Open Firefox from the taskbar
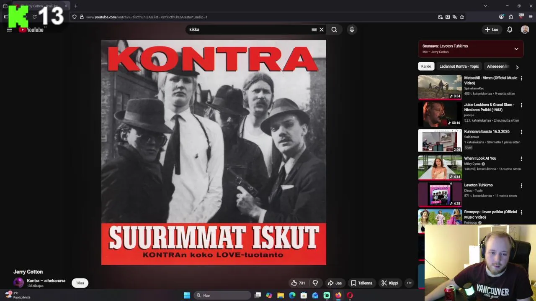This screenshot has width=536, height=301. tap(338, 295)
